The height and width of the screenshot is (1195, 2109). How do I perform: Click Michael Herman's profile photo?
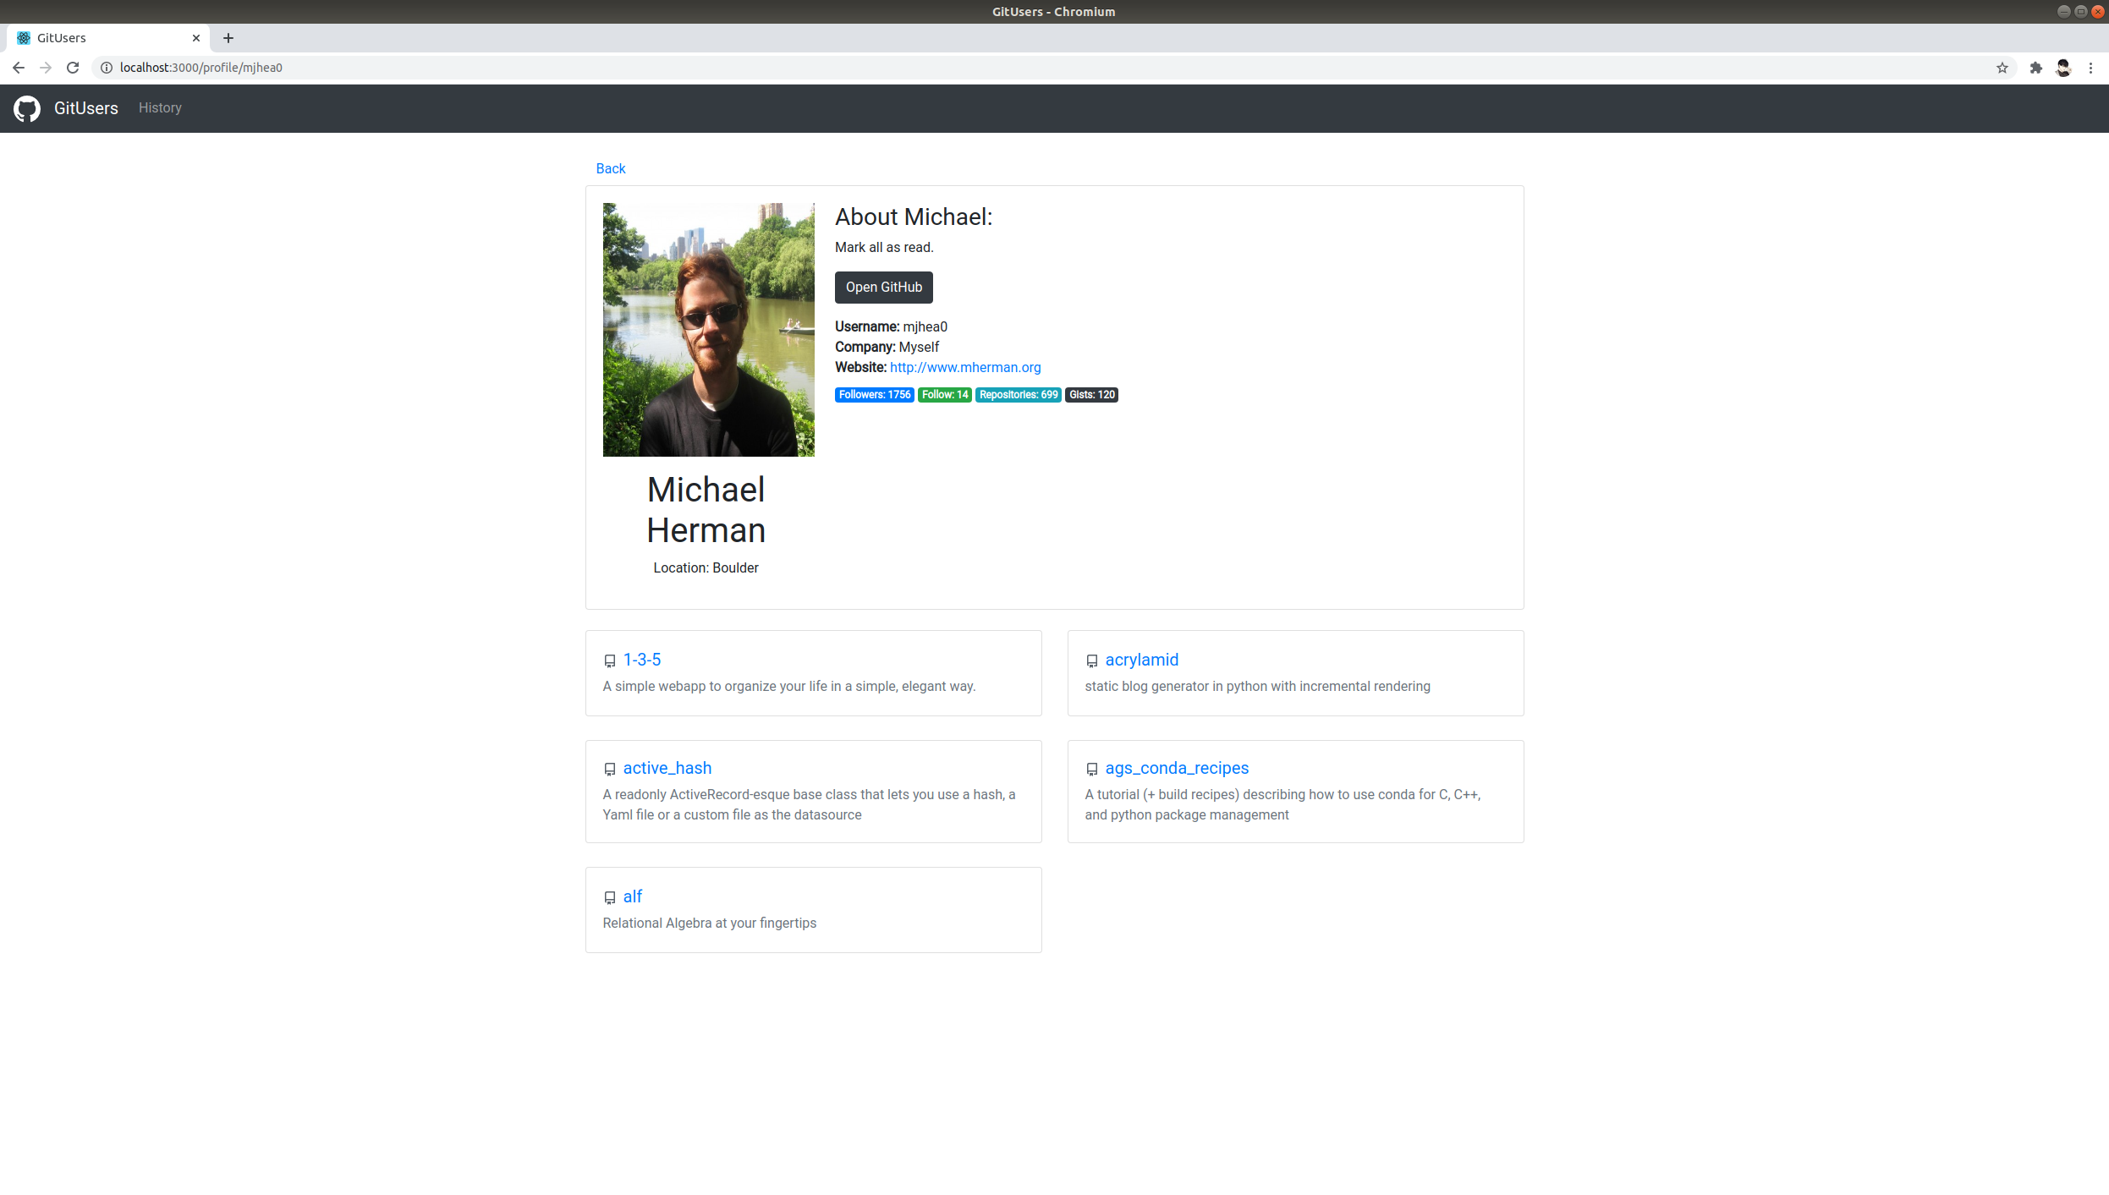708,330
